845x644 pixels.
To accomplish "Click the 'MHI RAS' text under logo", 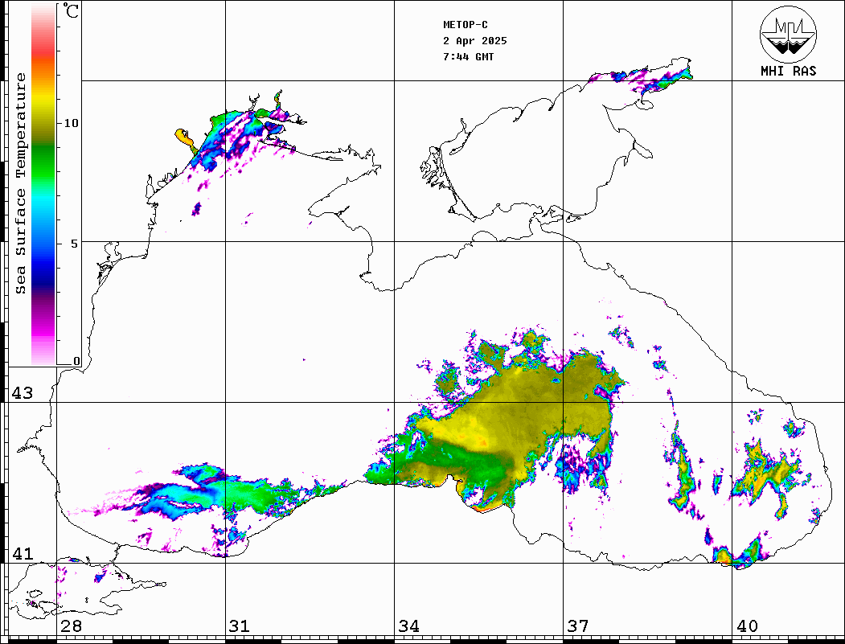I will (x=788, y=71).
